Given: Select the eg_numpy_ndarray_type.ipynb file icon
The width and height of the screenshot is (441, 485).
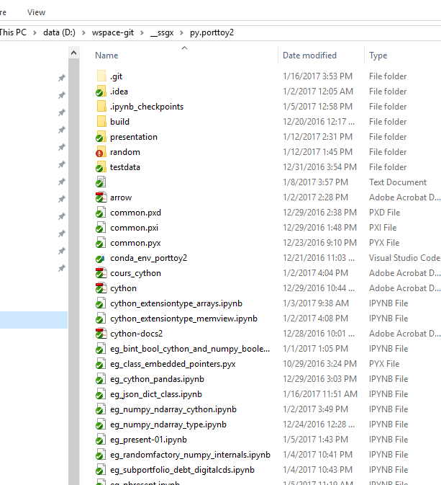Looking at the screenshot, I should pyautogui.click(x=101, y=424).
